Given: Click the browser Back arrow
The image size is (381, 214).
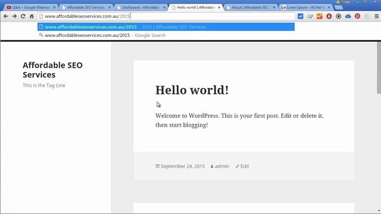Looking at the screenshot, I should (6, 16).
